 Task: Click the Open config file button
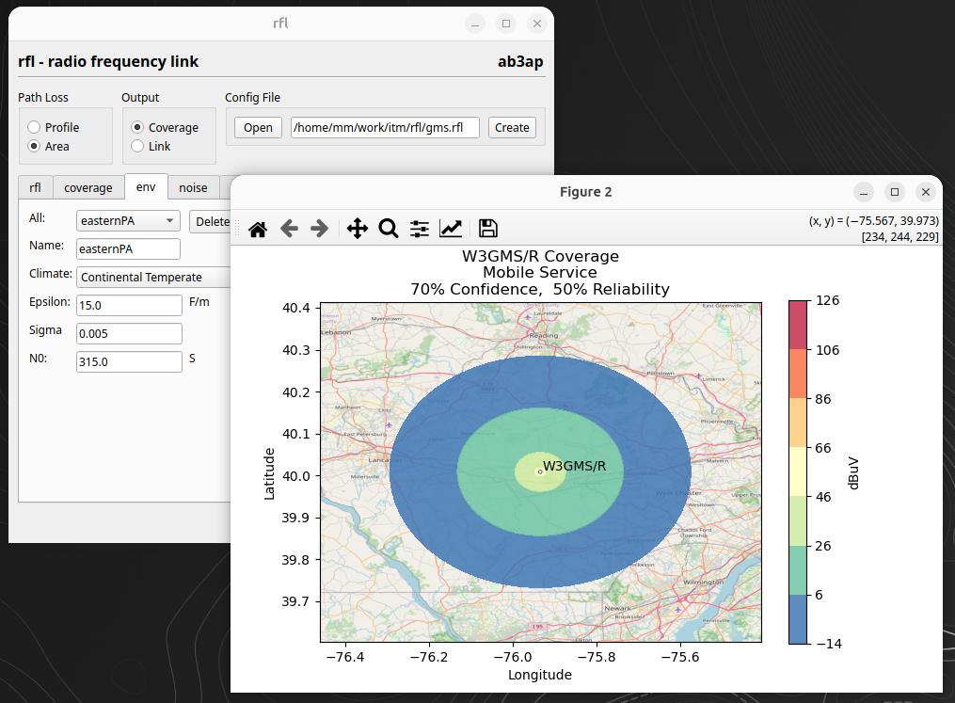258,128
